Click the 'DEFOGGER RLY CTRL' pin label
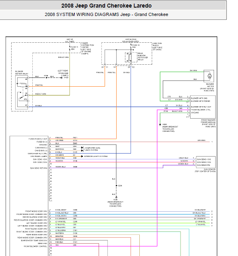This screenshot has height=256, width=238. tap(38, 154)
